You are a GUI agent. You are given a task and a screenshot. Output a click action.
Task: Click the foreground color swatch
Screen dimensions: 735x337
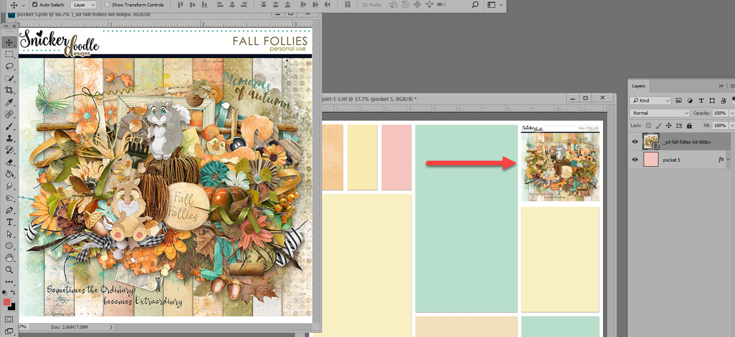coord(7,302)
